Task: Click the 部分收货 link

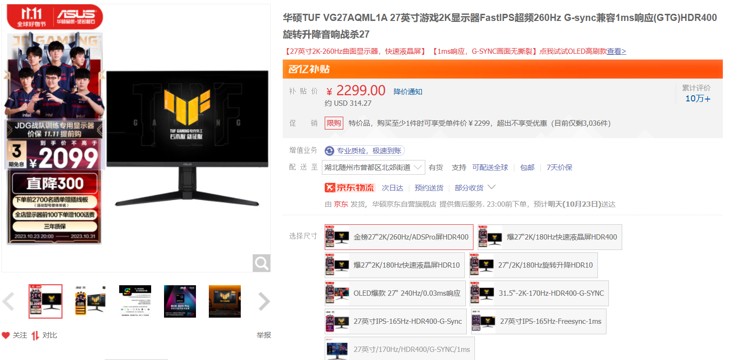Action: [469, 188]
